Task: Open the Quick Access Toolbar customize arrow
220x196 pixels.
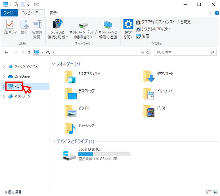Action: point(28,5)
